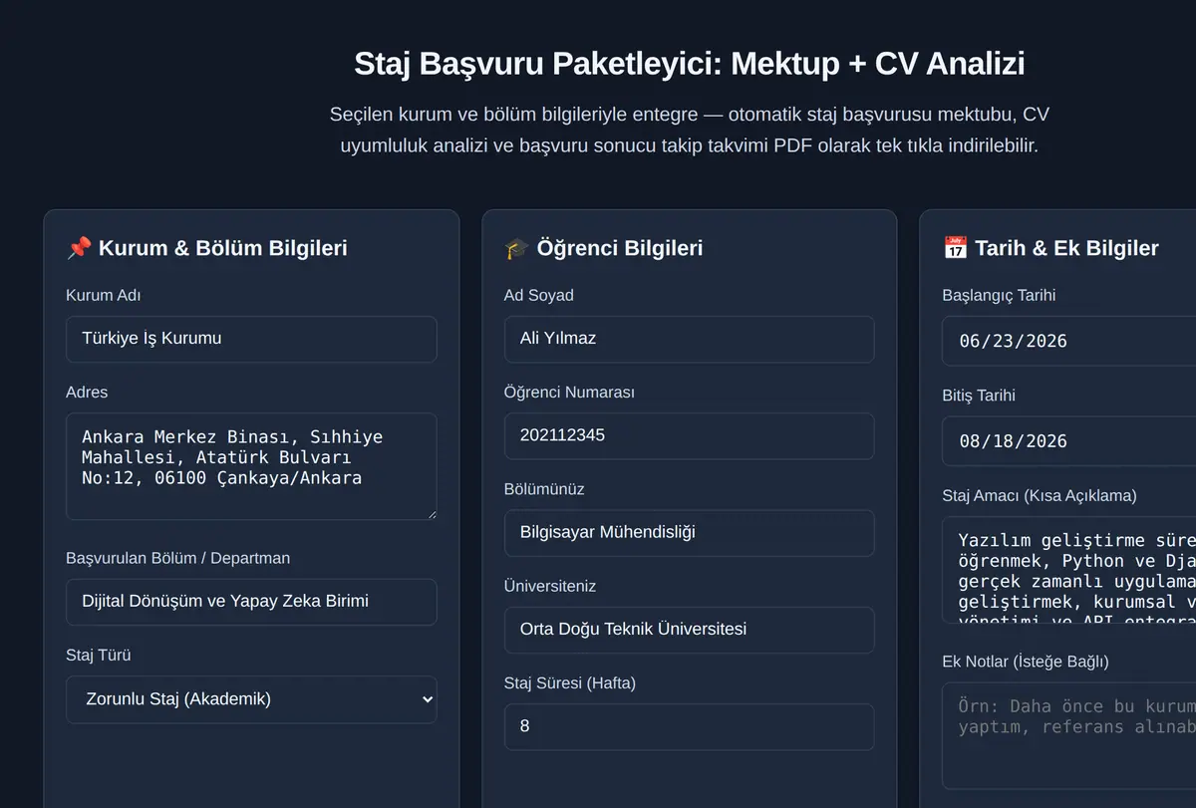The width and height of the screenshot is (1196, 808).
Task: Click the Tarih & Ek Bilgiler heading text
Action: pos(1066,248)
